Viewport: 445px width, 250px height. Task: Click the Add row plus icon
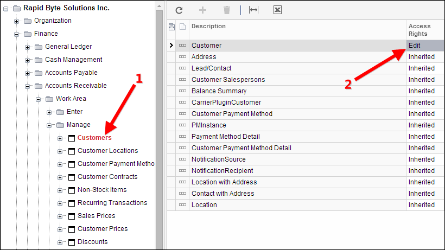tap(202, 10)
